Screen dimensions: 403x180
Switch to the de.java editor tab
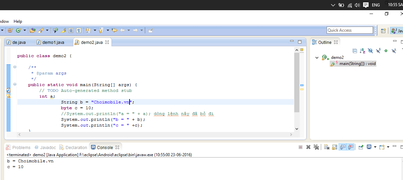click(16, 42)
